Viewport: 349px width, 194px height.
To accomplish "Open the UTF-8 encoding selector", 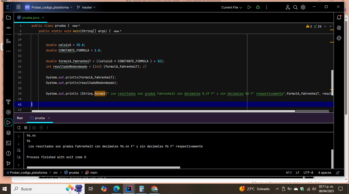I will point(308,173).
